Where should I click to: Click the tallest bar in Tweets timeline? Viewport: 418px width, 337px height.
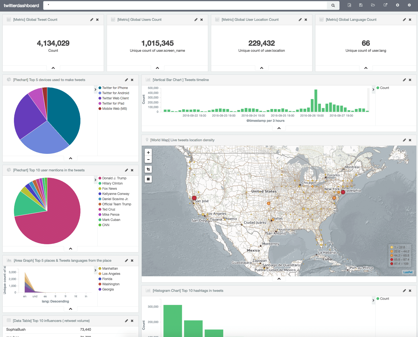tap(316, 101)
